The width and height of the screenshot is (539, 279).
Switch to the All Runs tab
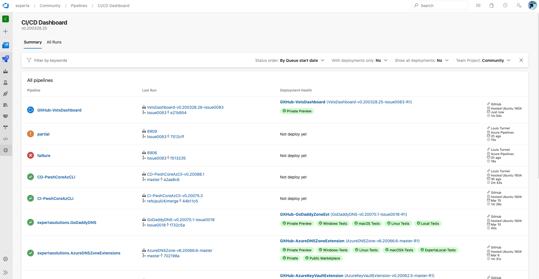tap(54, 42)
